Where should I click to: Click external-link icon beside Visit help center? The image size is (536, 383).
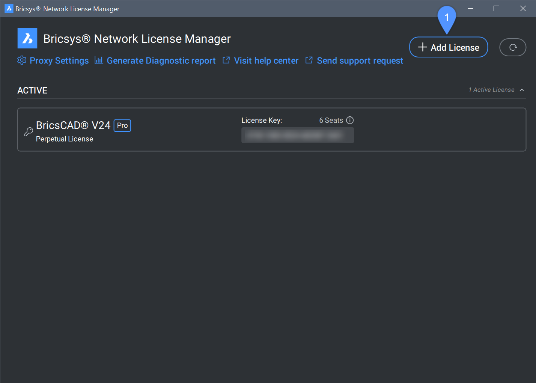pos(226,60)
